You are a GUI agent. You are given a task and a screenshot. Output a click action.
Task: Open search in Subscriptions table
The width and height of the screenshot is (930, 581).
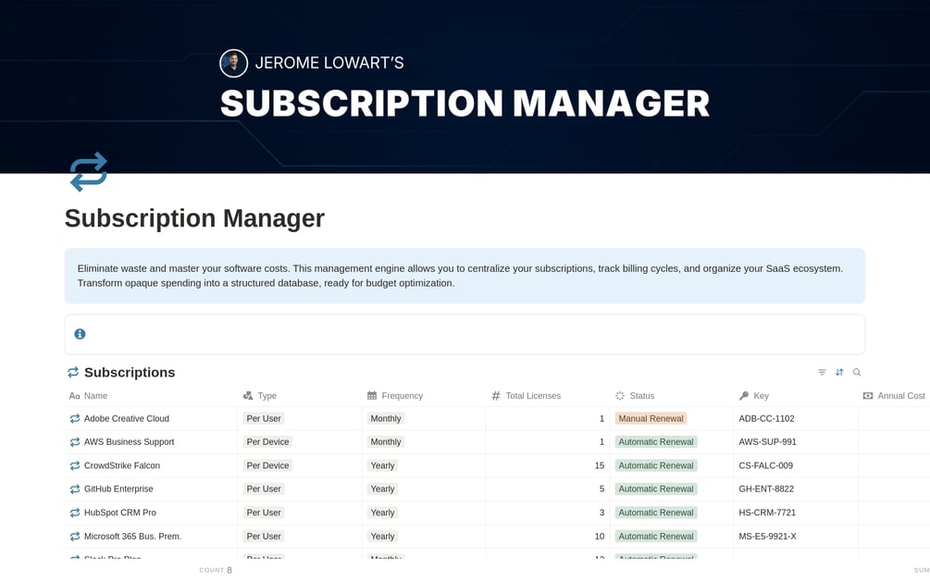pyautogui.click(x=857, y=372)
